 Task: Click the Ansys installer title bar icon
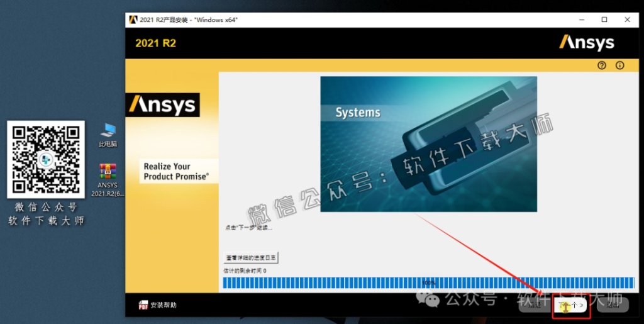[x=133, y=20]
